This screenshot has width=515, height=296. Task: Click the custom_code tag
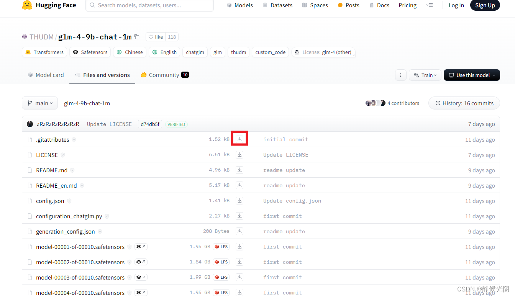(x=271, y=52)
